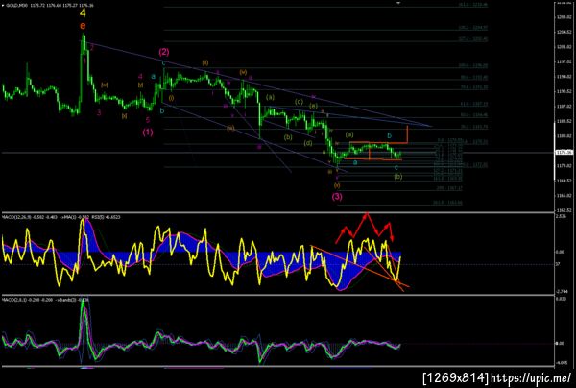
Task: Click the 1208.02 price axis label
Action: click(564, 17)
